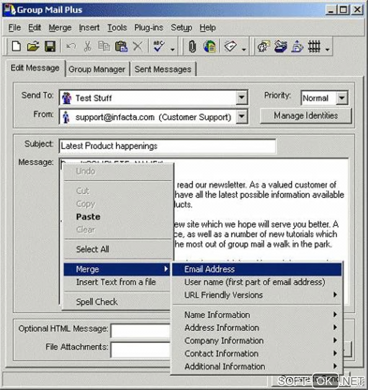Open the spell check icon's dropdown arrow

[172, 49]
